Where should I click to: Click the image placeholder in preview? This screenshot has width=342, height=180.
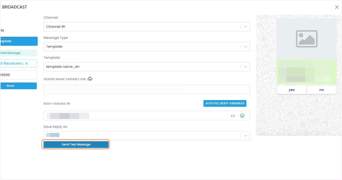tap(306, 39)
